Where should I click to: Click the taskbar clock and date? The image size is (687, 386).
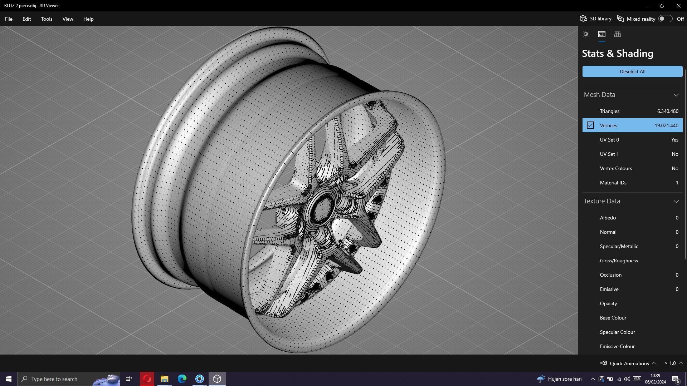pos(655,379)
